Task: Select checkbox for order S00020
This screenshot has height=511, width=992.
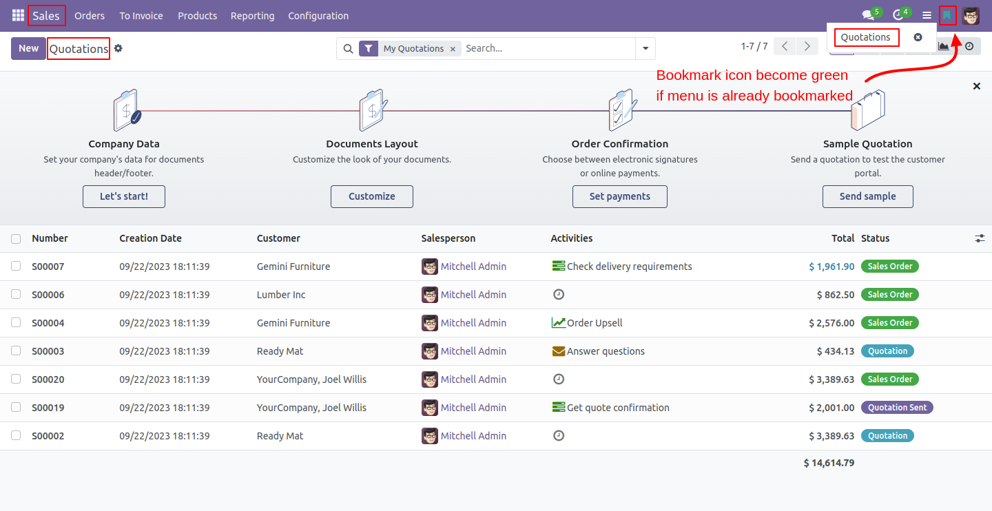Action: point(16,379)
